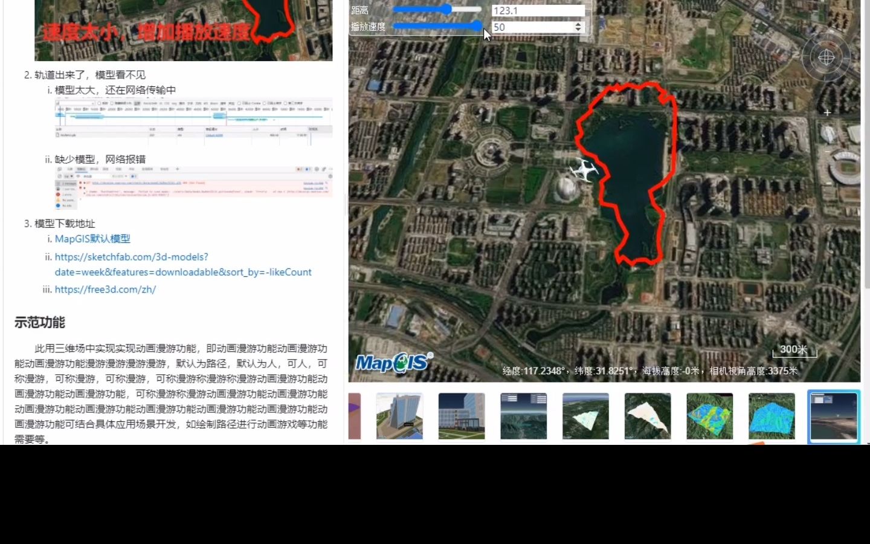Click the up arrow on the speed spinner
This screenshot has width=870, height=544.
point(578,24)
